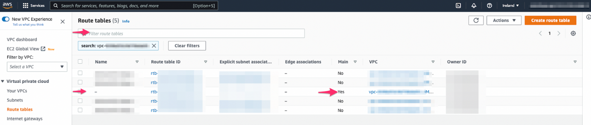The width and height of the screenshot is (591, 125).
Task: Open the Select a VPC dropdown
Action: point(37,67)
